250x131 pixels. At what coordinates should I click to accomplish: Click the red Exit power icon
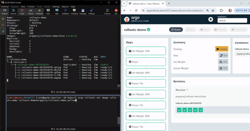tap(116, 12)
